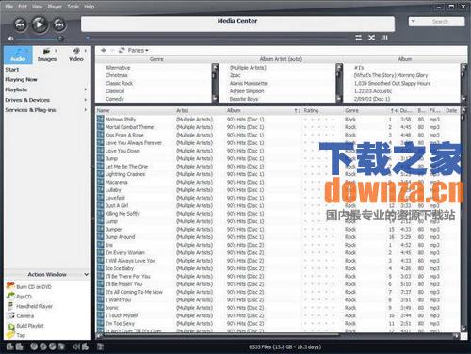Open the Edit menu

coord(23,7)
